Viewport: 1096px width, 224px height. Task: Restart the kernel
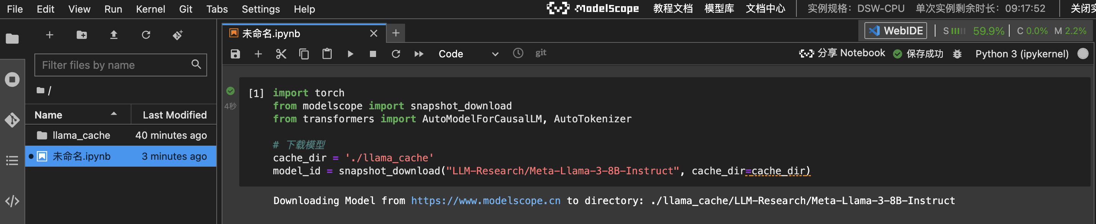point(396,54)
